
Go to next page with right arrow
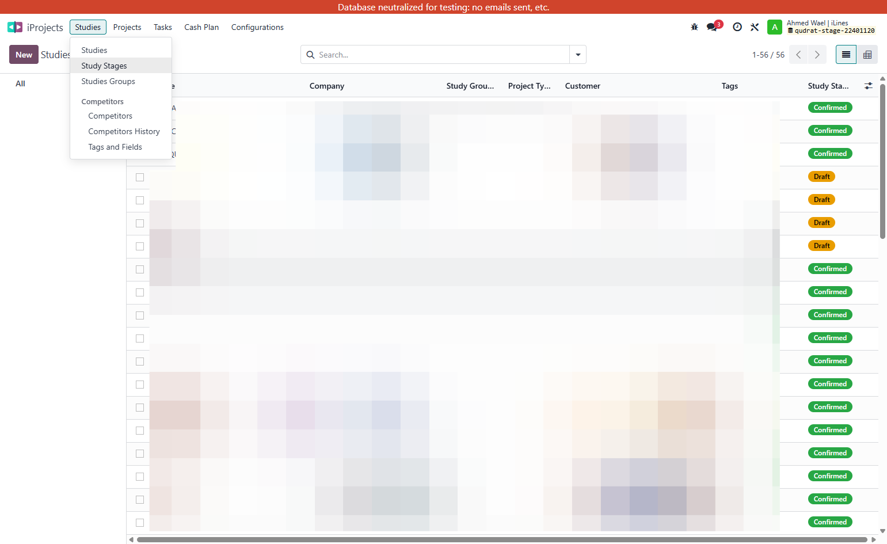[817, 55]
